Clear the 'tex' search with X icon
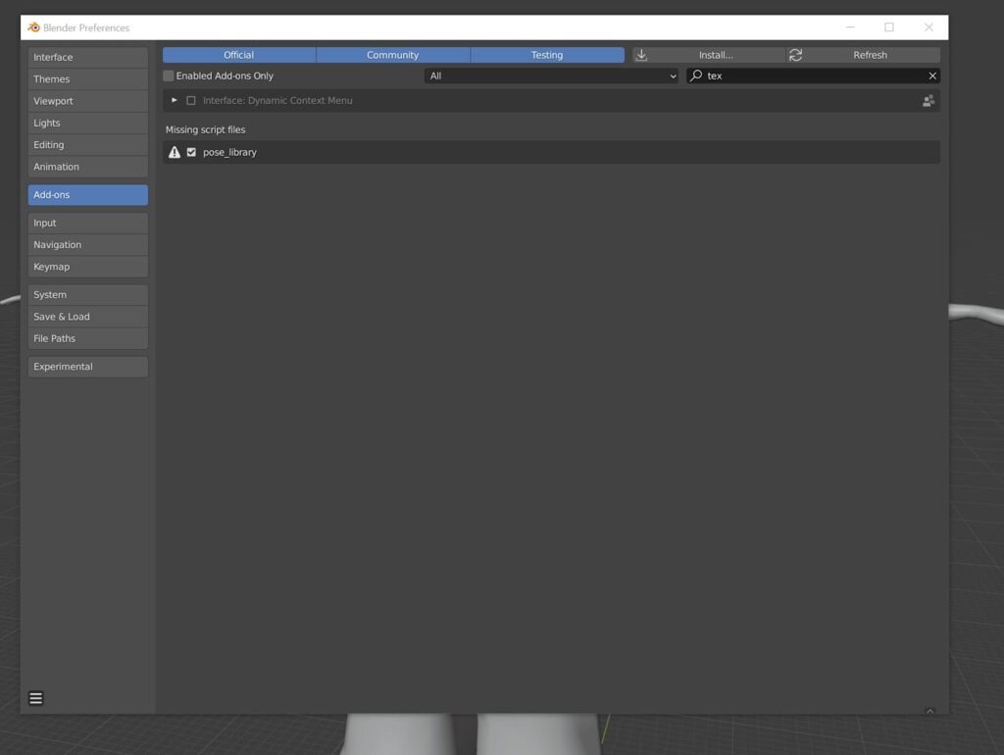 click(x=932, y=75)
